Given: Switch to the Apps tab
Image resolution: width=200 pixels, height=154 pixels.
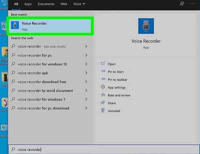Looking at the screenshot, I should 28,4.
